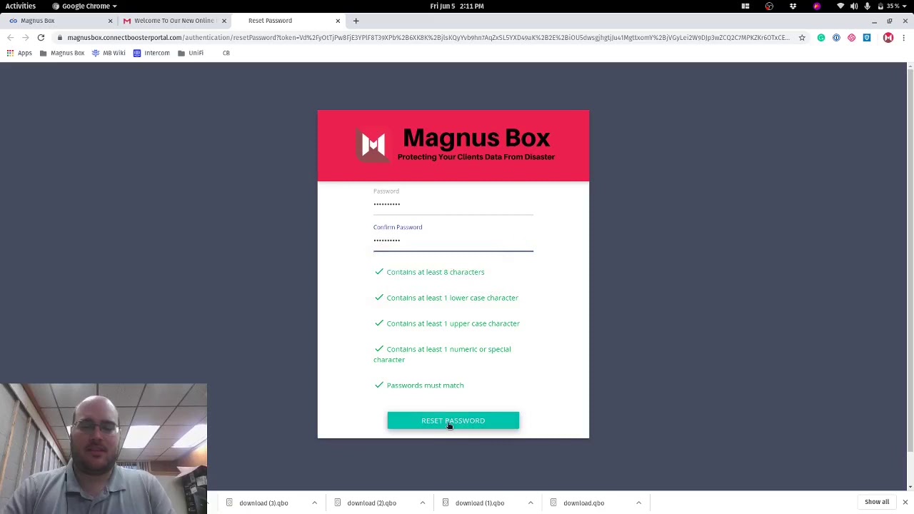Click the window tiling tray icon
The image size is (914, 514).
click(745, 6)
